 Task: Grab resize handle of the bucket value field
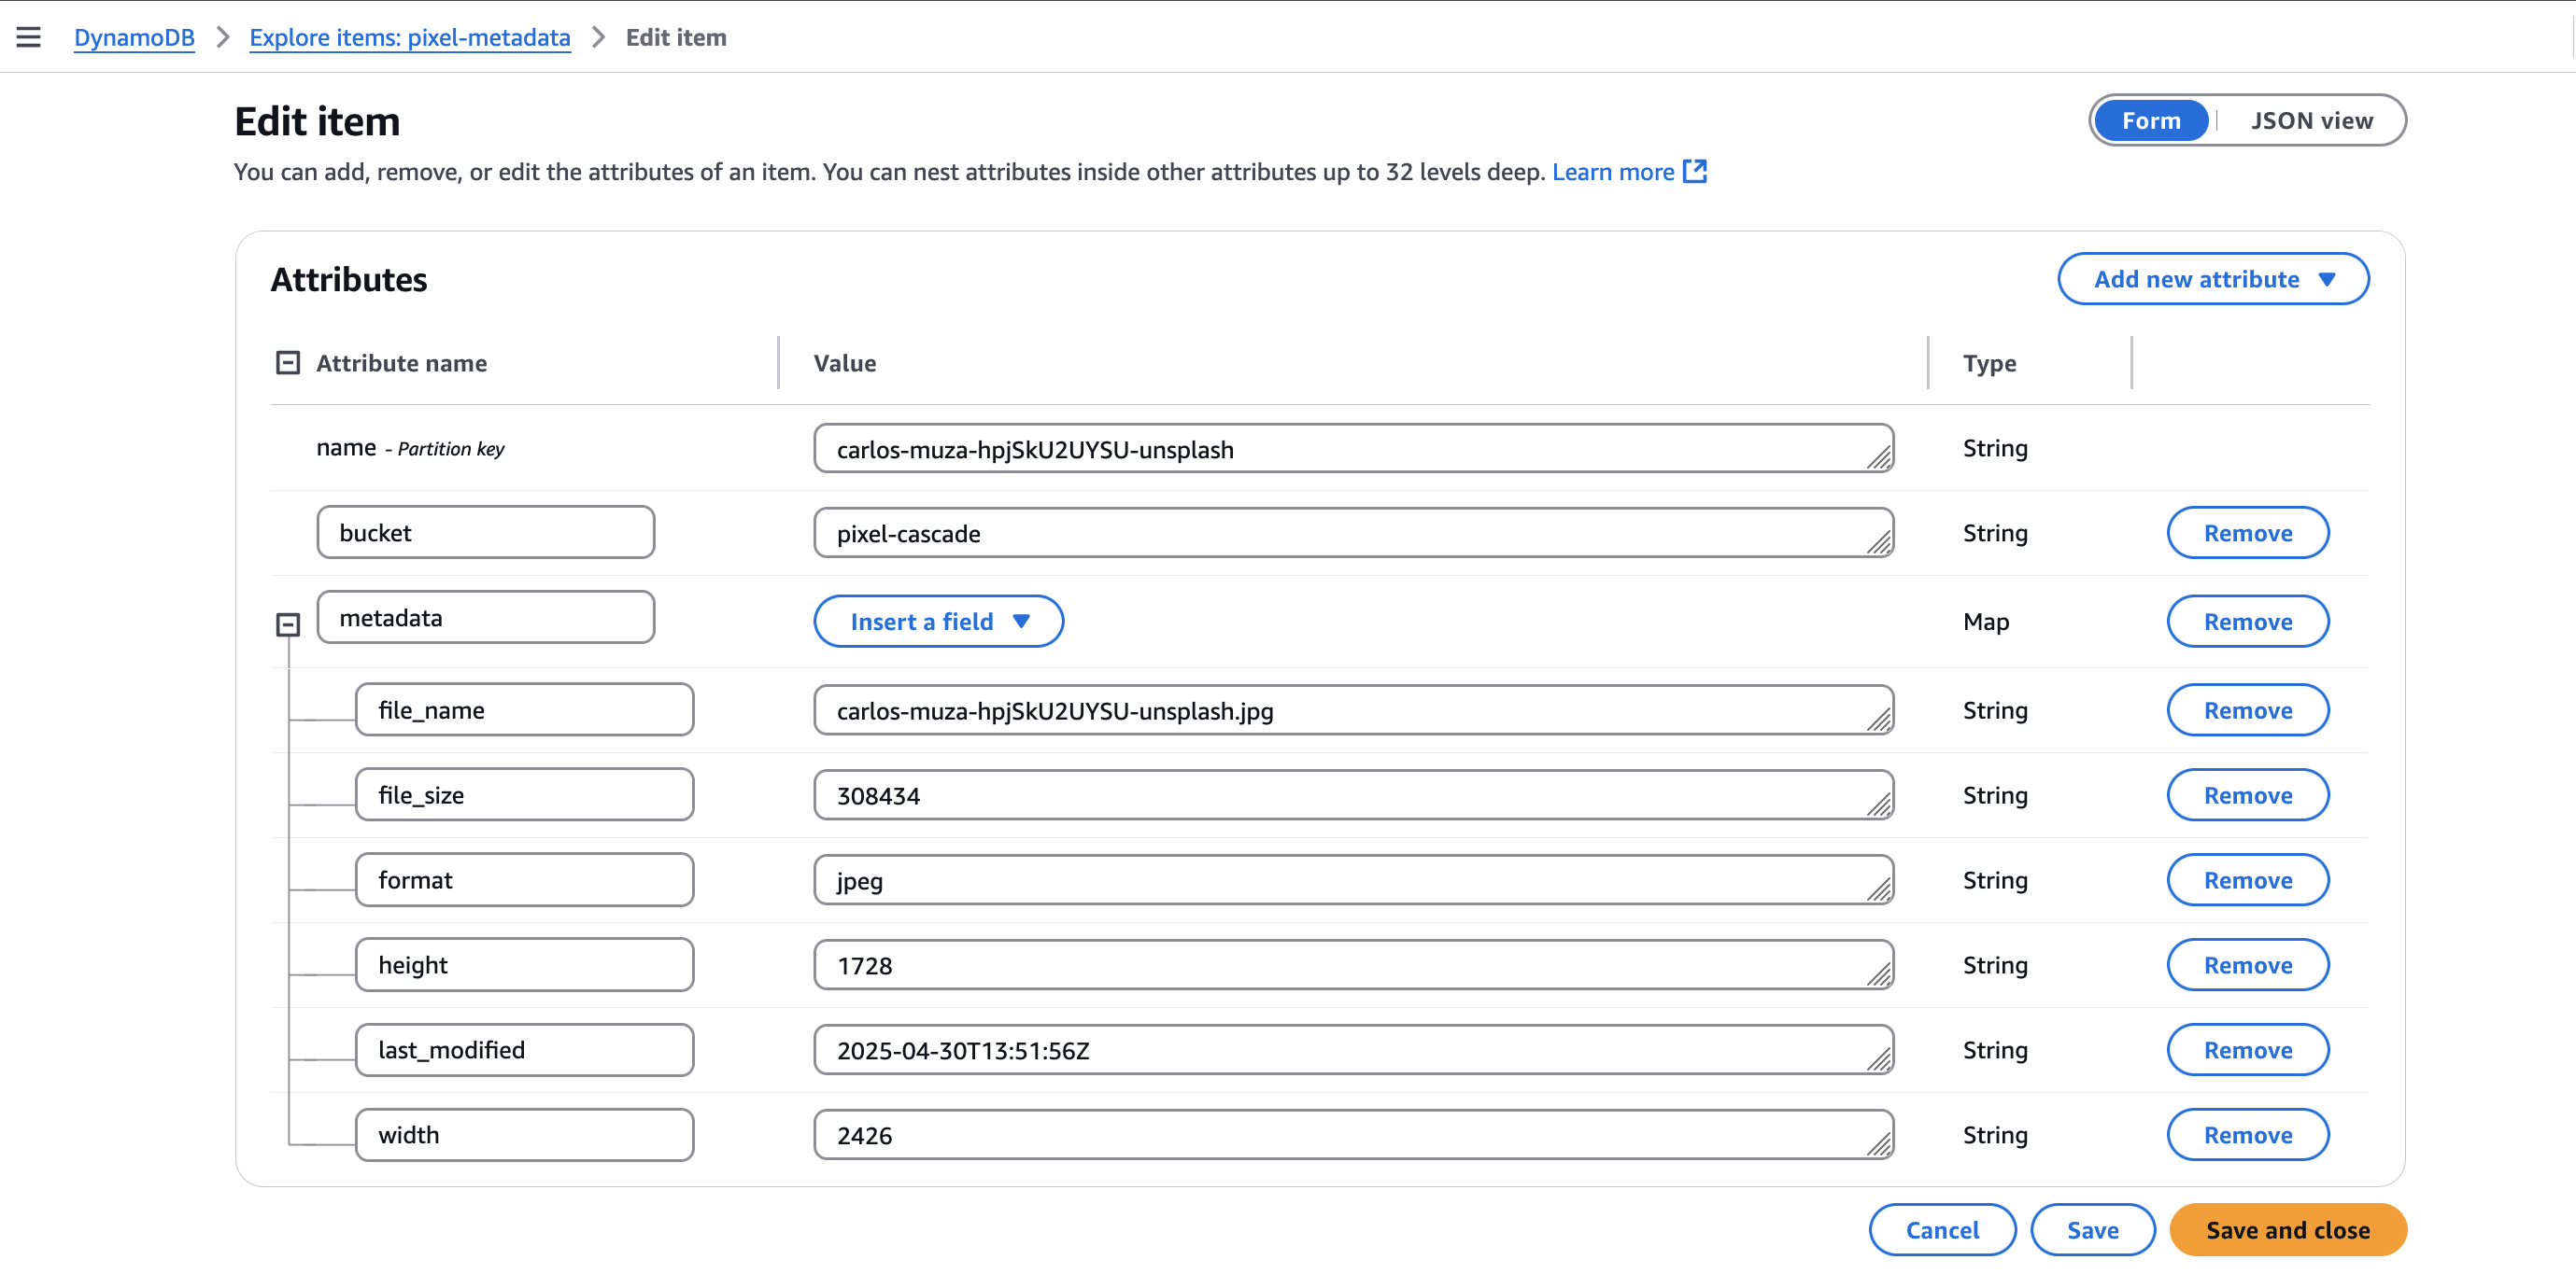point(1879,542)
